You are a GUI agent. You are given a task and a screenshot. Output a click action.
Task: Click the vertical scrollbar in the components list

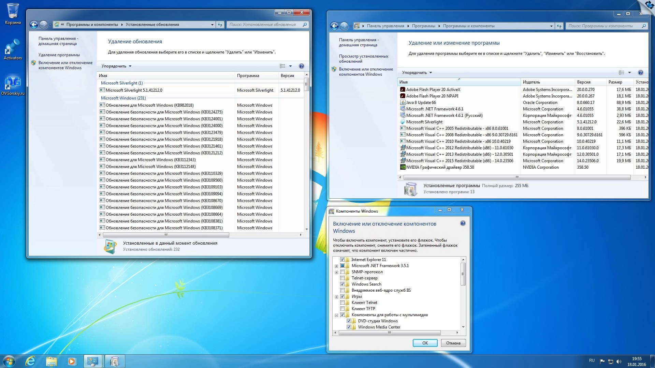coord(463,274)
